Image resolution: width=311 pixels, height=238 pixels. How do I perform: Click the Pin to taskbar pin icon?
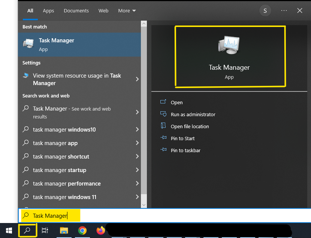[163, 150]
